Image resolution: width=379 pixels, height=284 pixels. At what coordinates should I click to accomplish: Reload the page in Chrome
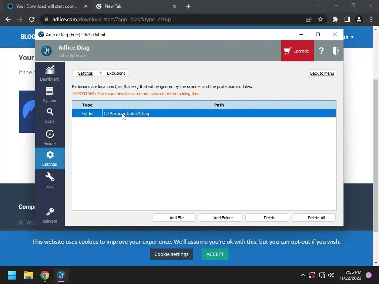click(x=32, y=19)
